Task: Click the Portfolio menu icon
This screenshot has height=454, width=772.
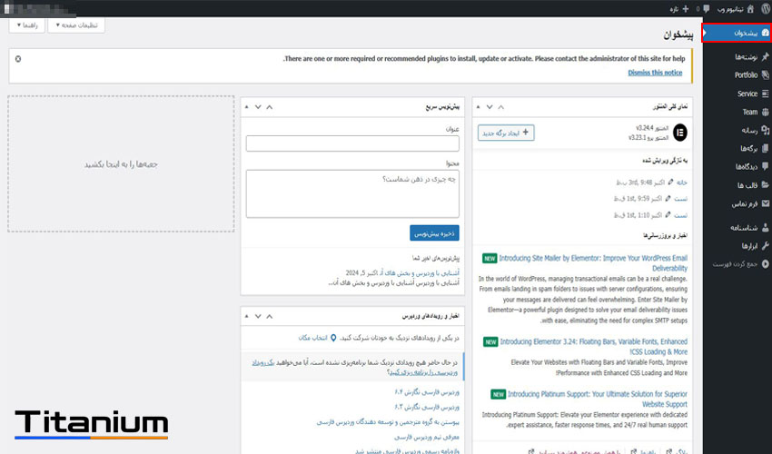Action: coord(765,74)
